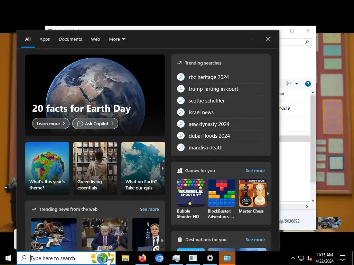Advance the trending news carousel arrow
The height and width of the screenshot is (265, 354).
(162, 241)
